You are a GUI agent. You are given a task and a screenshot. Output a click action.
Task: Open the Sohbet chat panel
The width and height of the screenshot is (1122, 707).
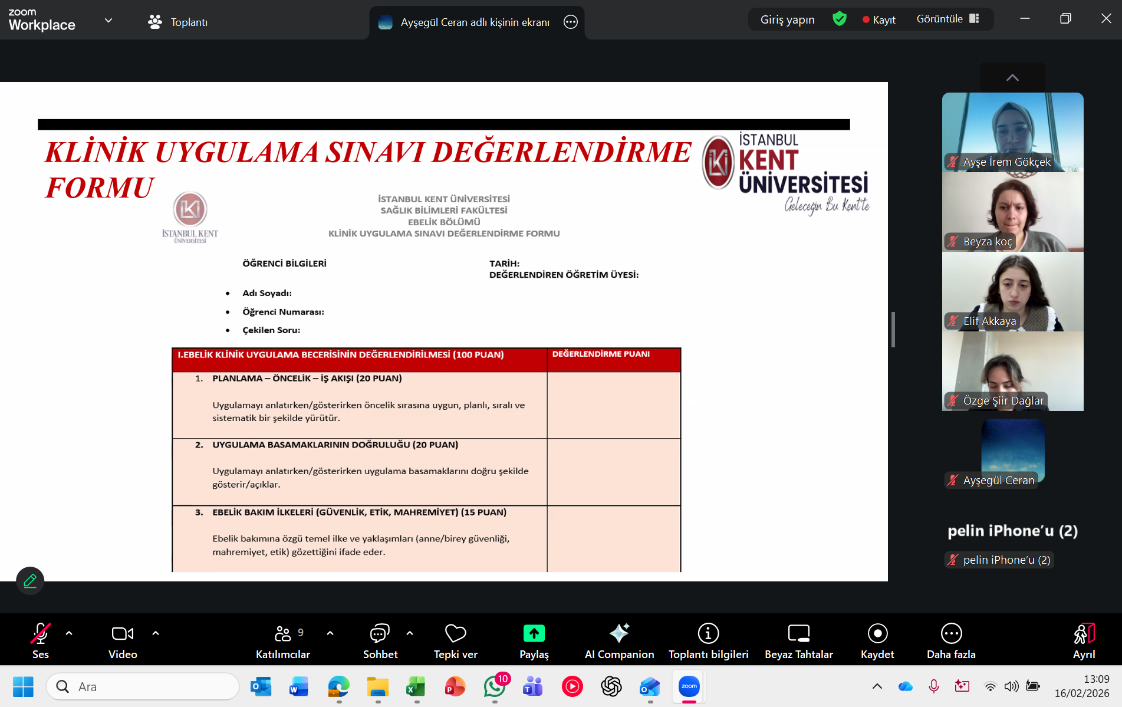coord(380,640)
